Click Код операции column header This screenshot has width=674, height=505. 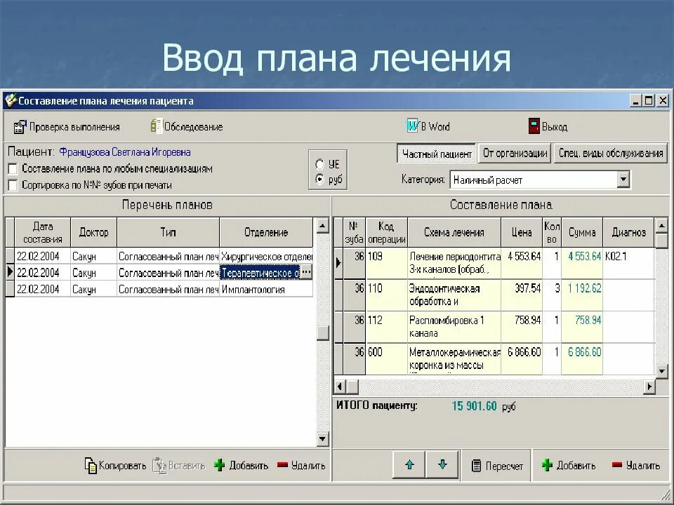pos(386,232)
